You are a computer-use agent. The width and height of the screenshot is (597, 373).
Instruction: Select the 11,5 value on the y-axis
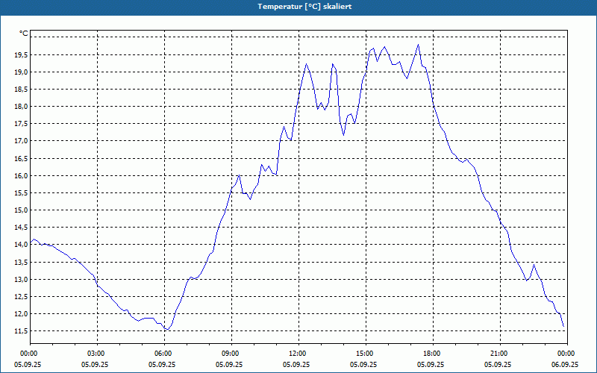coord(21,331)
